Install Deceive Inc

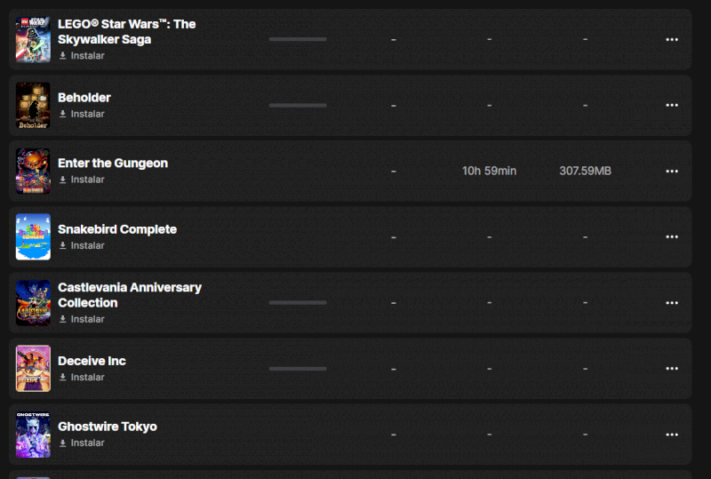pos(82,377)
